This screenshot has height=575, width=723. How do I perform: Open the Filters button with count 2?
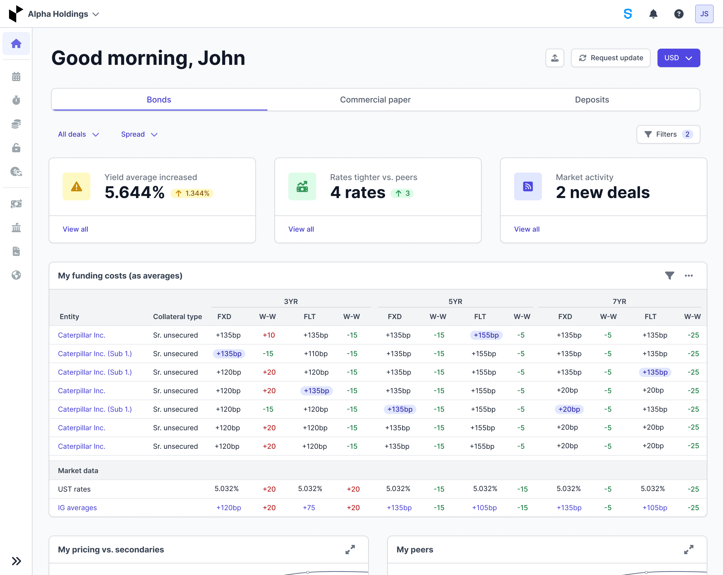[668, 134]
